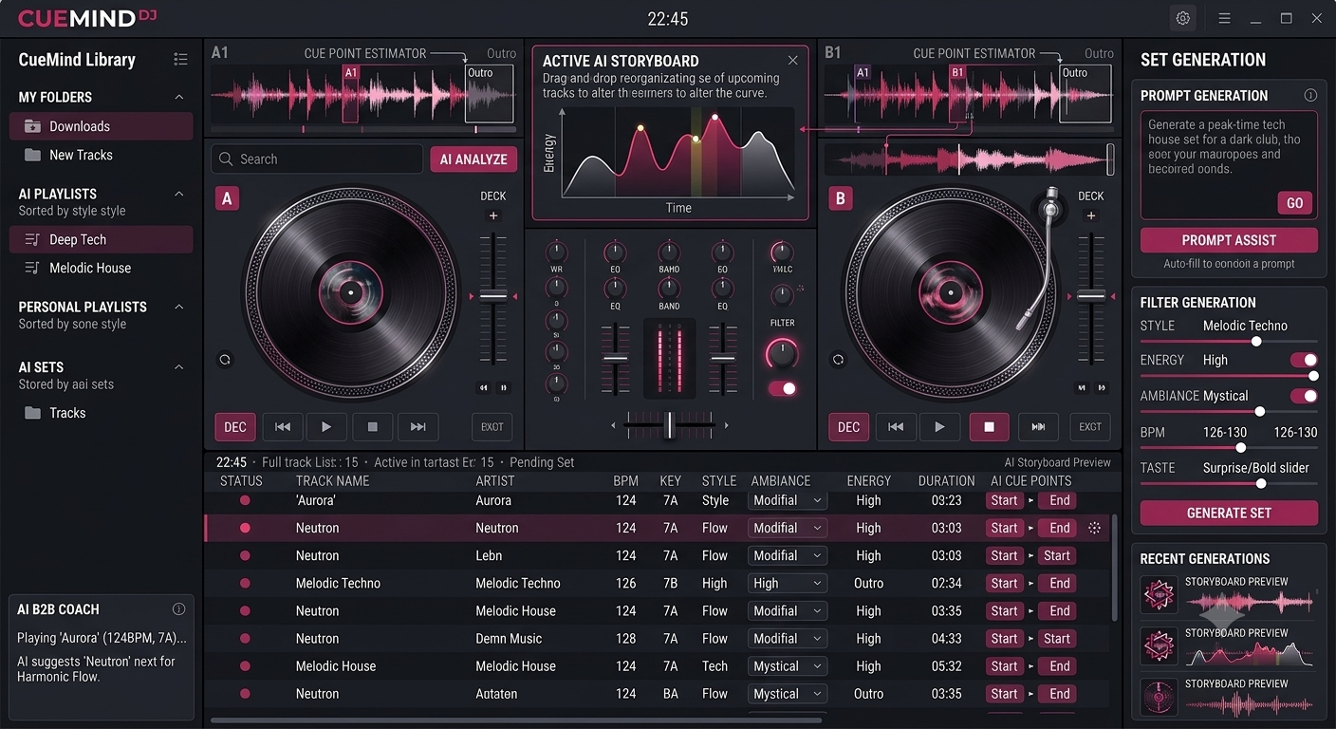Image resolution: width=1336 pixels, height=729 pixels.
Task: Click the Deep Tech playlist icon
Action: click(x=32, y=240)
